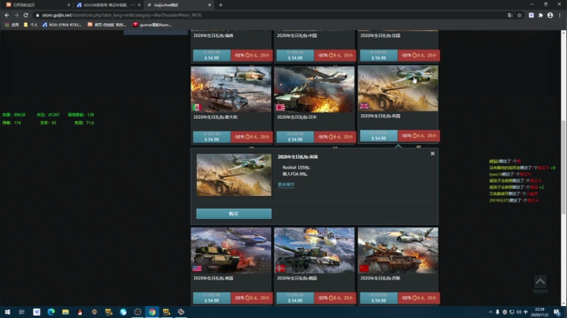Click the $54.99 price on the US pack
567x318 pixels.
212,298
